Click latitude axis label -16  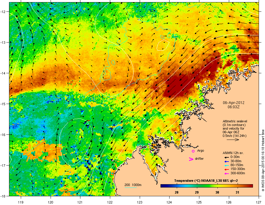point(3,134)
